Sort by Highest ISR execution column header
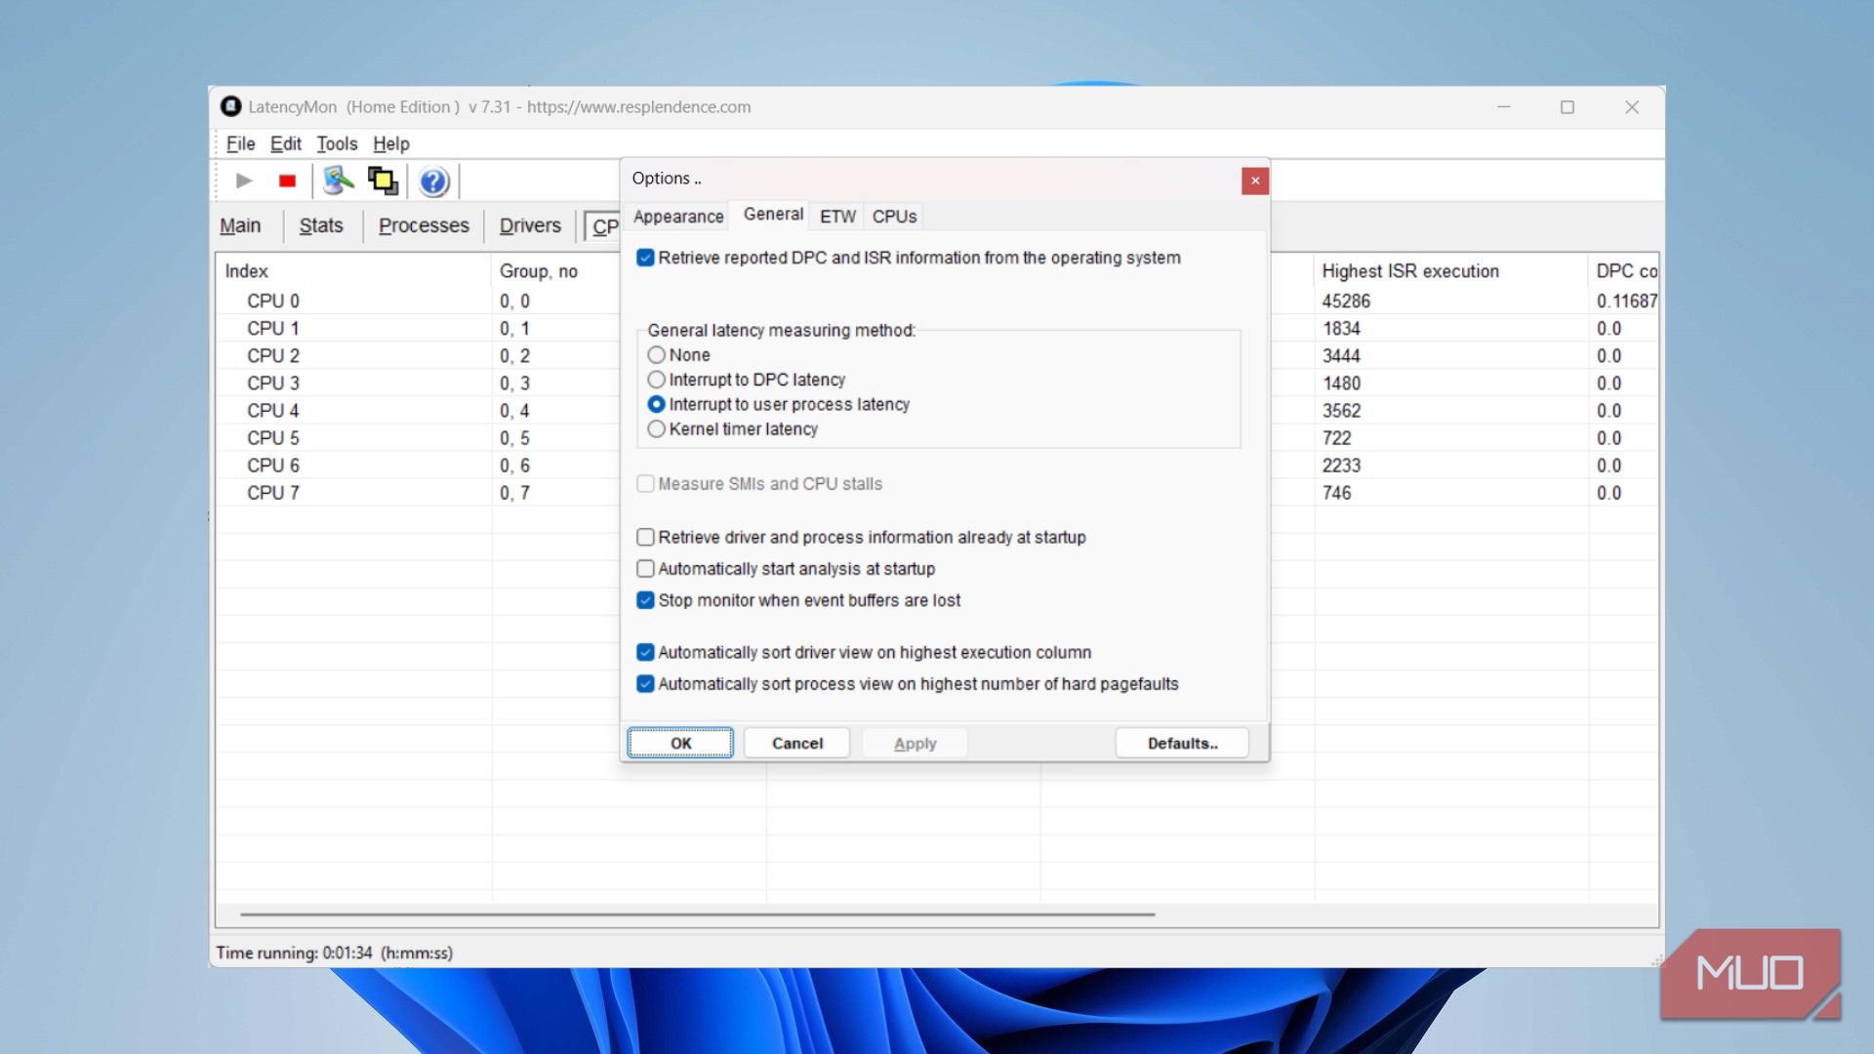This screenshot has height=1054, width=1874. click(x=1450, y=271)
